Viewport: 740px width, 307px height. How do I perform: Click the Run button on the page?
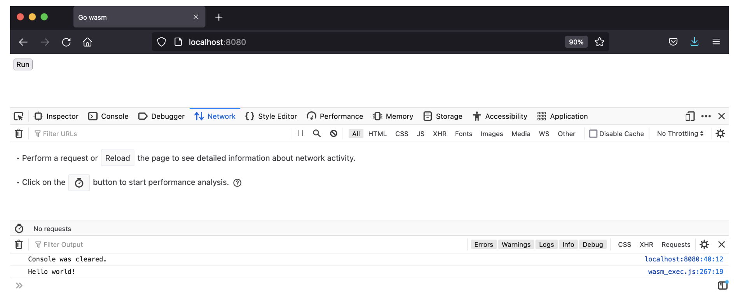pyautogui.click(x=23, y=64)
